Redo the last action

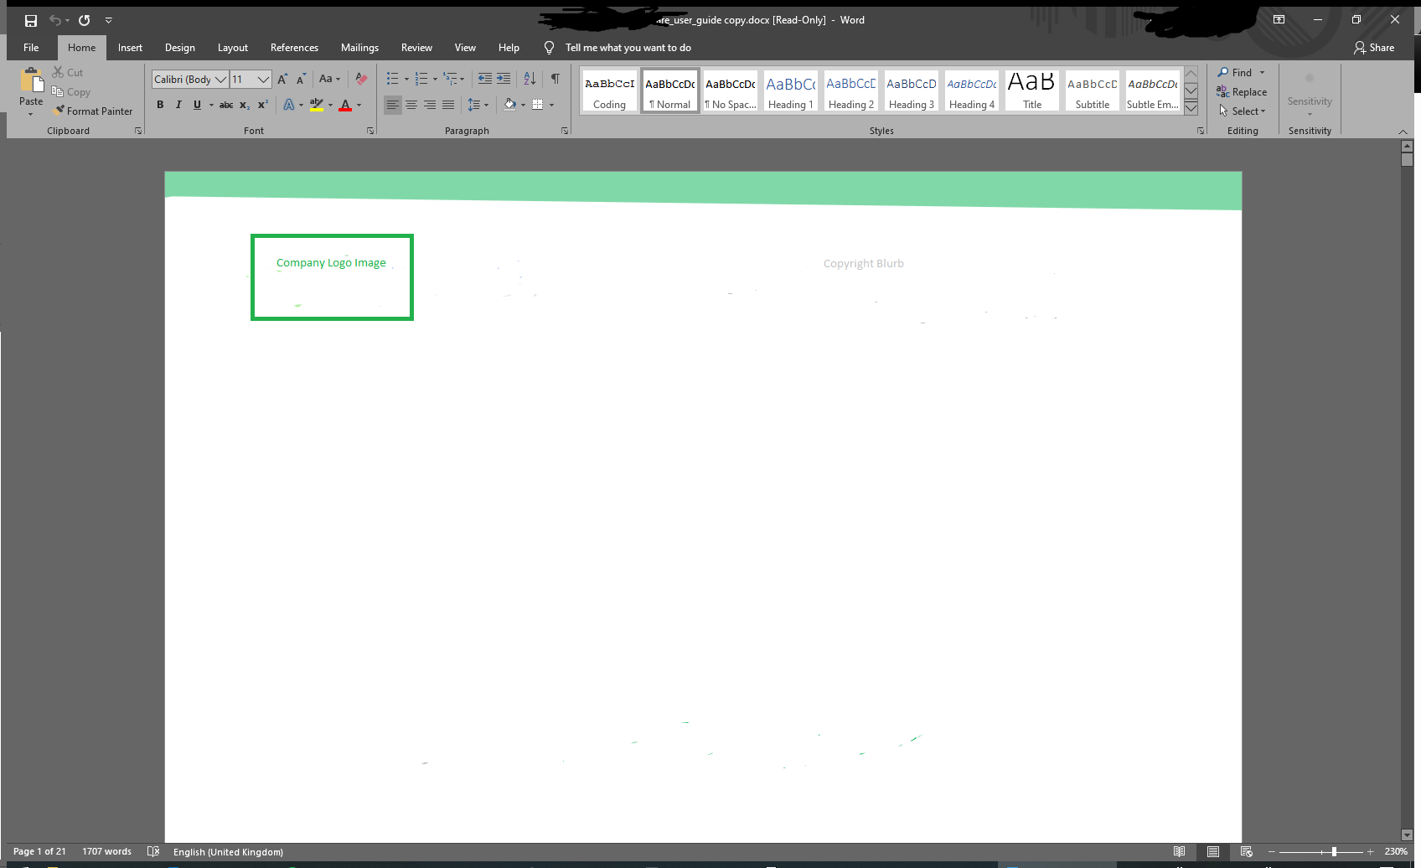85,20
